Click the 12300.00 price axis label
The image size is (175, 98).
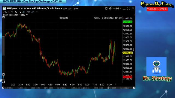click(128, 68)
